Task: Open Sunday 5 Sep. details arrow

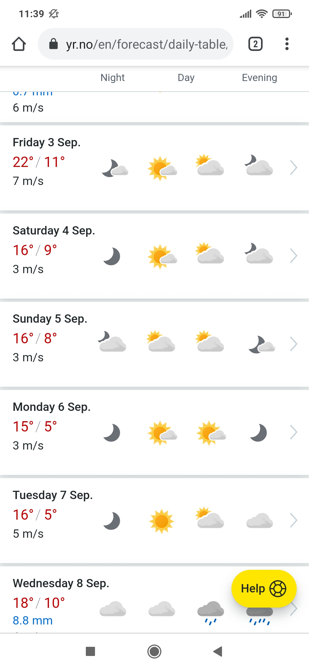Action: pos(294,344)
